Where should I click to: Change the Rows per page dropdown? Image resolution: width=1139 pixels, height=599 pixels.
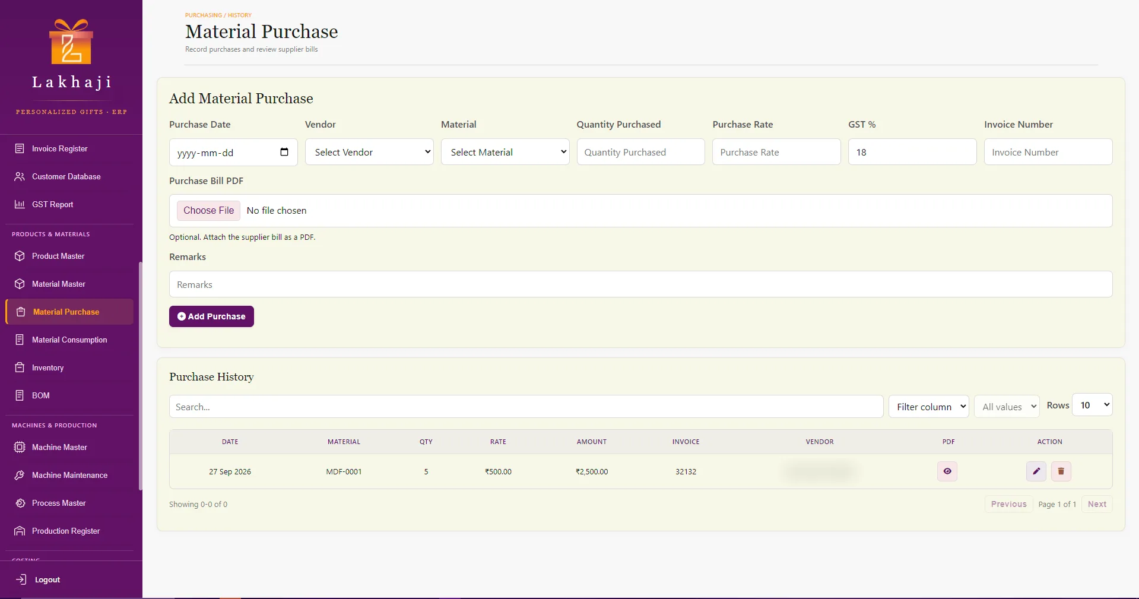tap(1092, 405)
